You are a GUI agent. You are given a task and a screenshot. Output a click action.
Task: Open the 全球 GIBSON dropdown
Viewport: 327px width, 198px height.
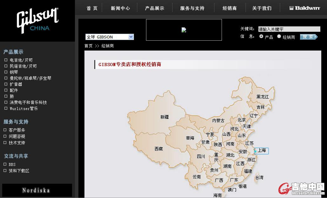pyautogui.click(x=110, y=37)
